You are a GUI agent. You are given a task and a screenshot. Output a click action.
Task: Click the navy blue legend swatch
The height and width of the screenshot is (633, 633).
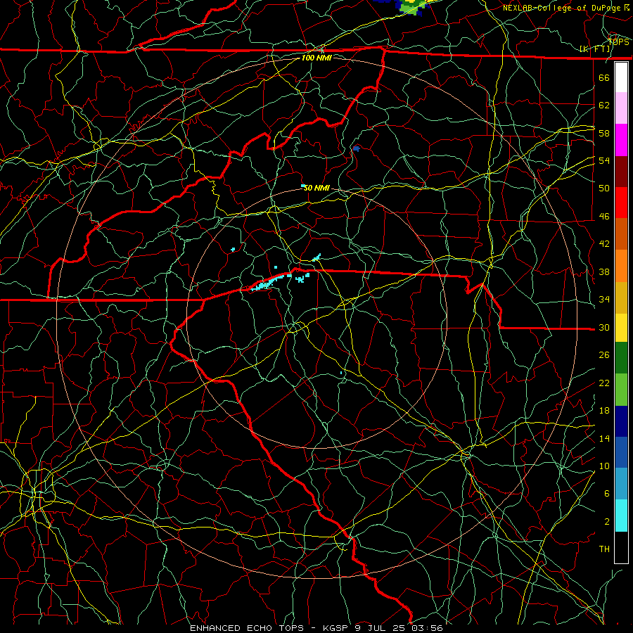pyautogui.click(x=621, y=421)
